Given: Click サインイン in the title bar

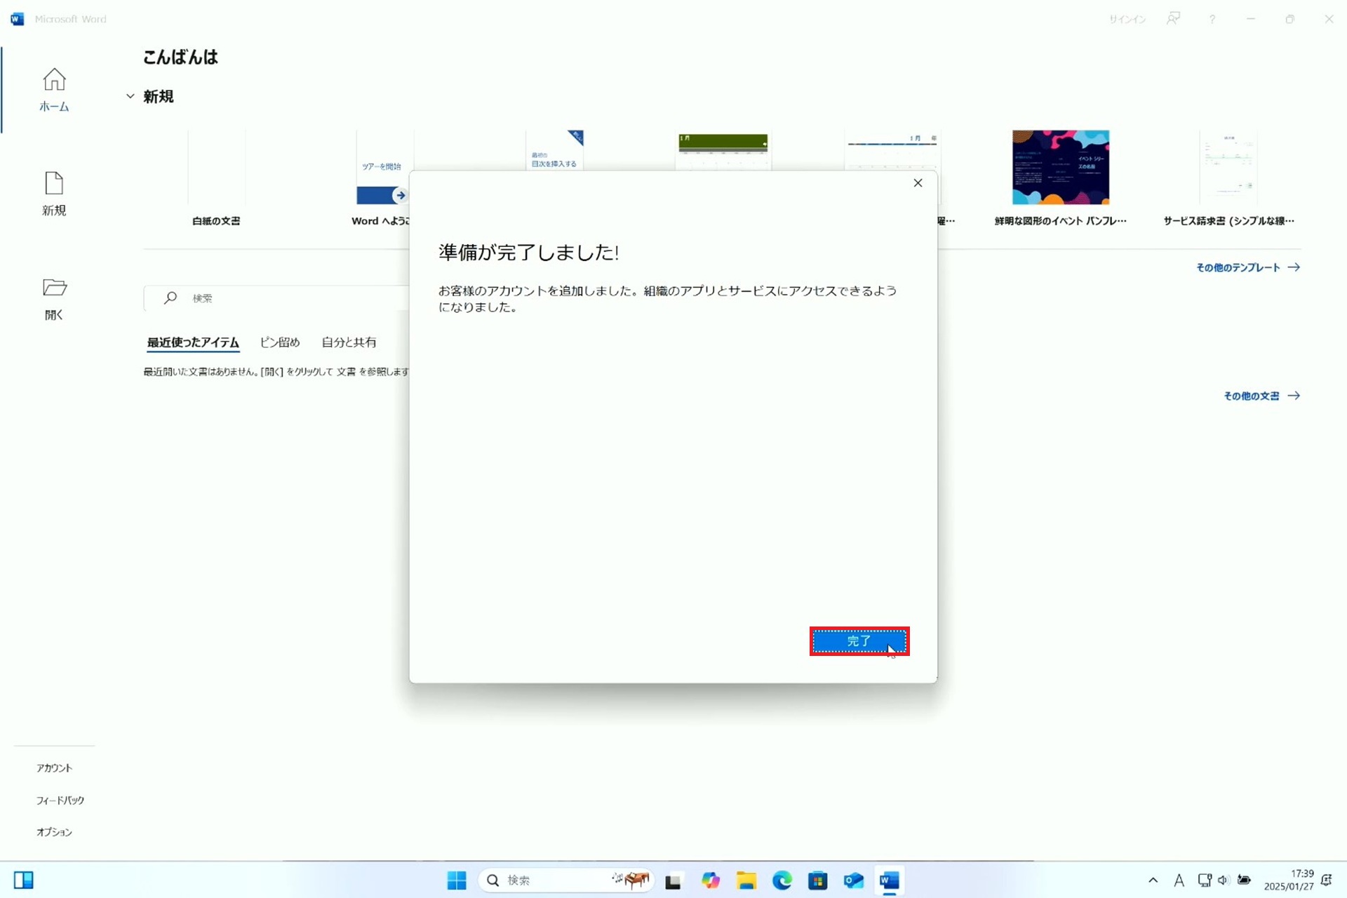Looking at the screenshot, I should coord(1127,20).
